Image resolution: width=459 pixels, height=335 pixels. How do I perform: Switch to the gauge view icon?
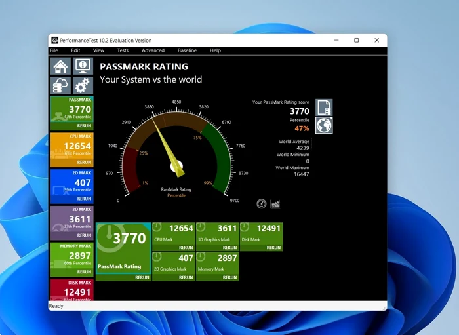pyautogui.click(x=262, y=204)
